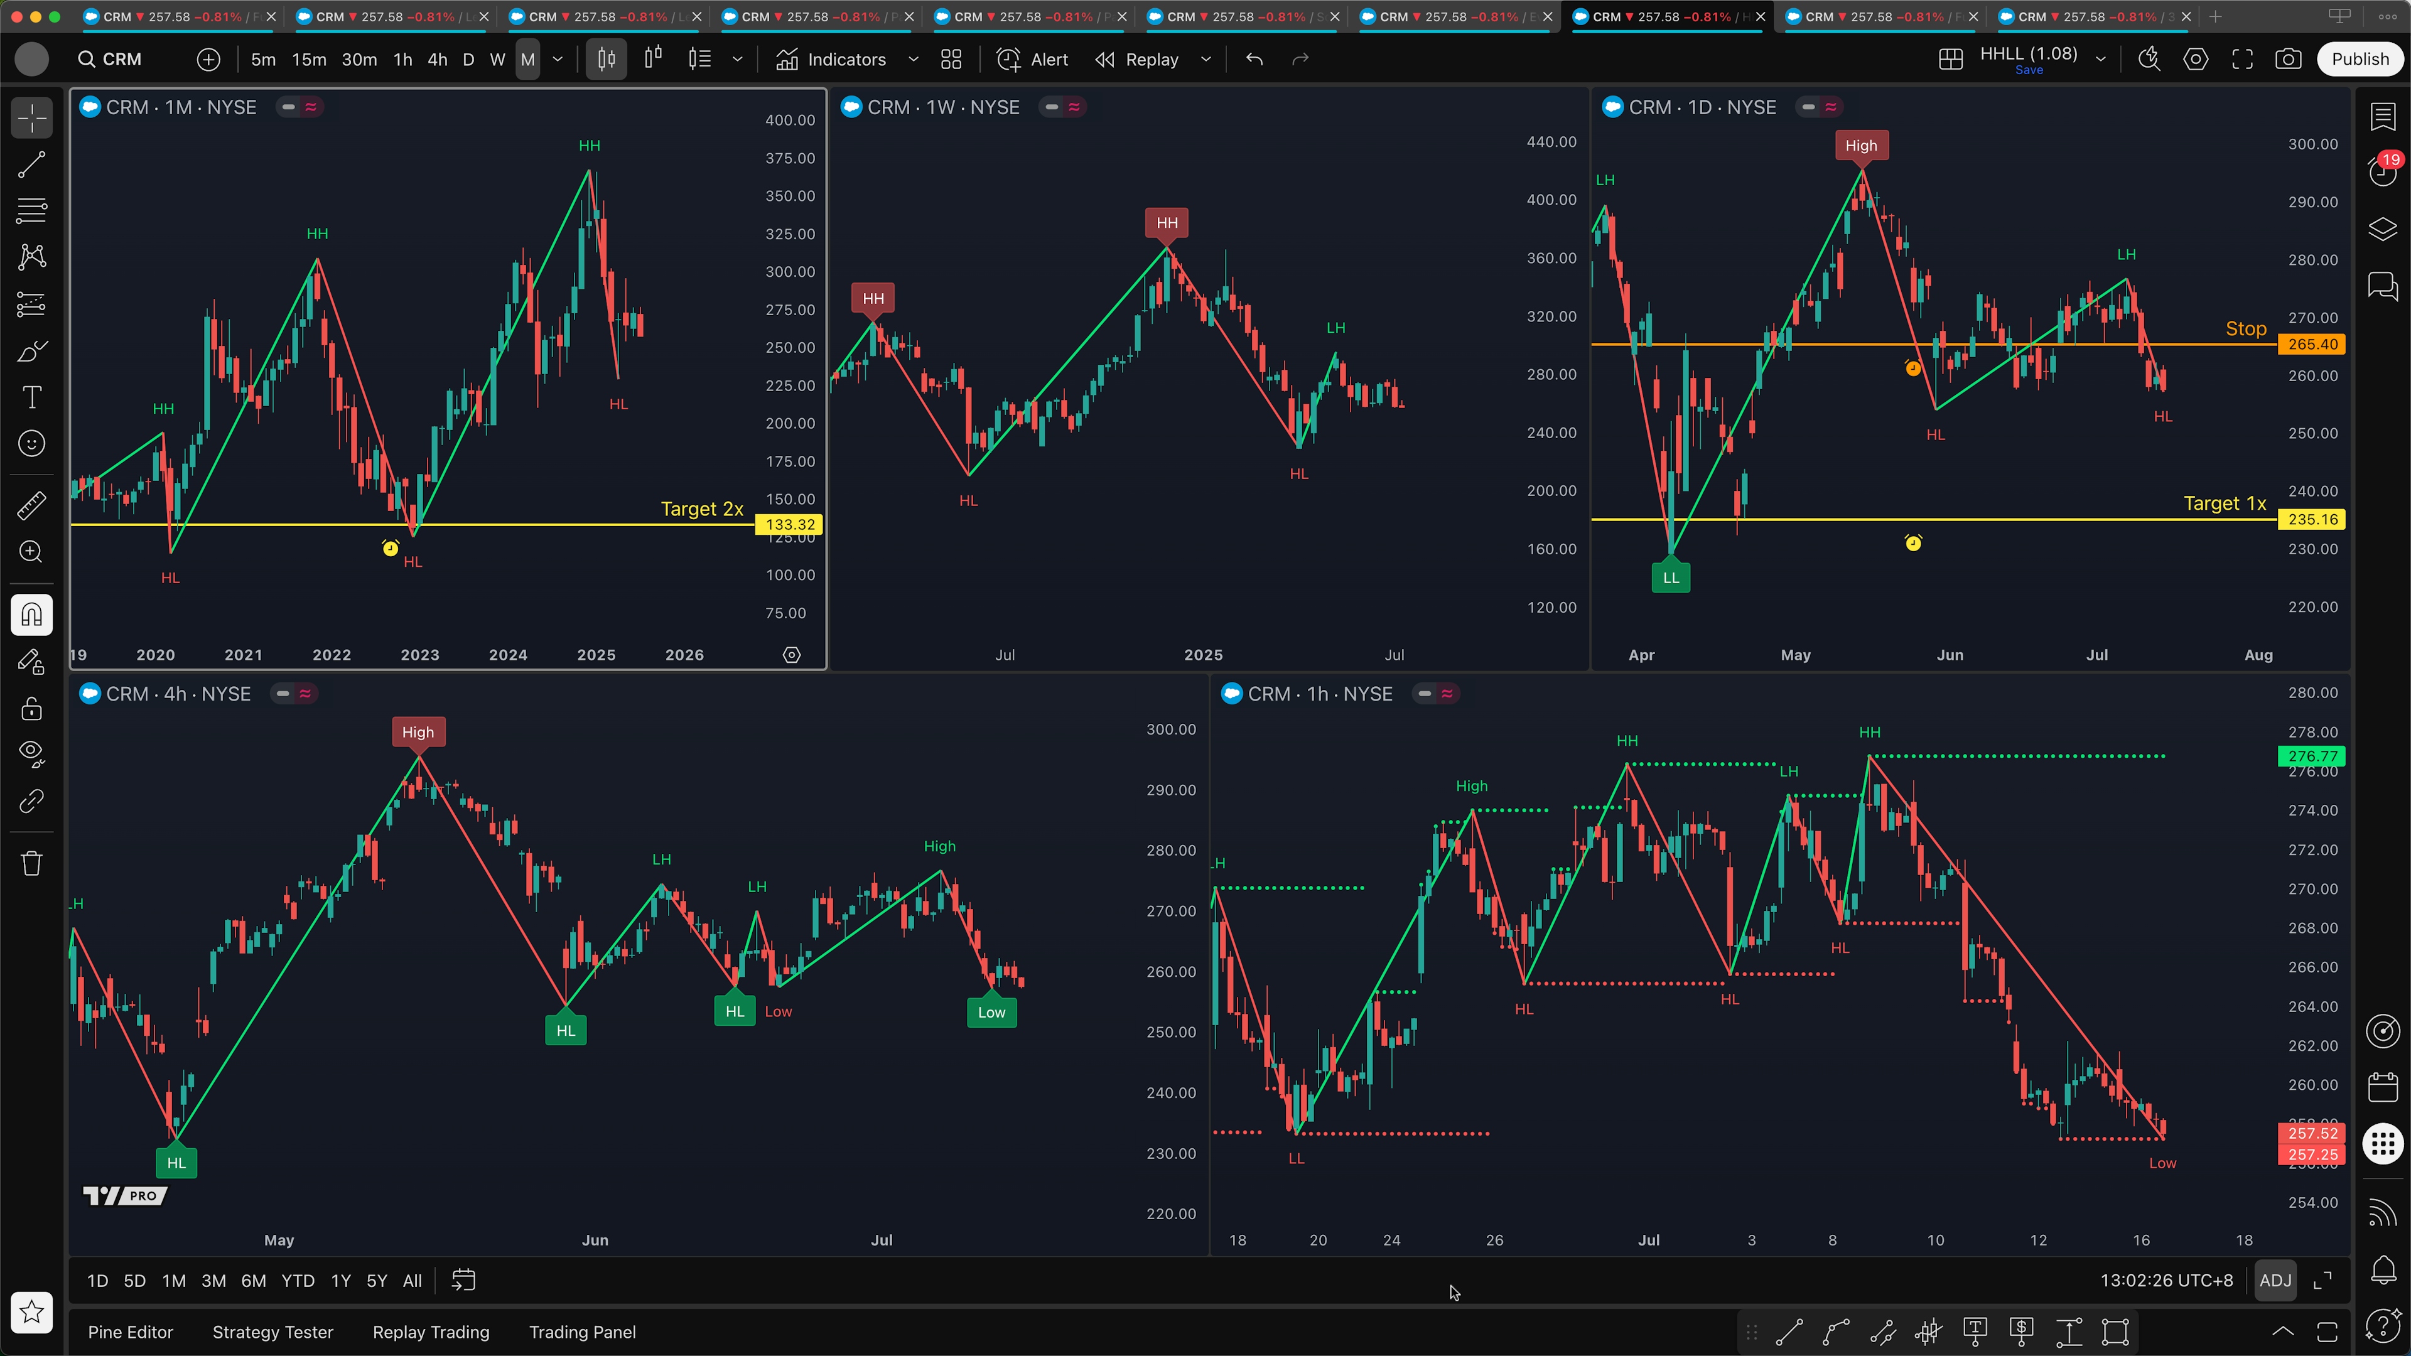The image size is (2411, 1356).
Task: Open the chat panel icon
Action: click(2383, 286)
